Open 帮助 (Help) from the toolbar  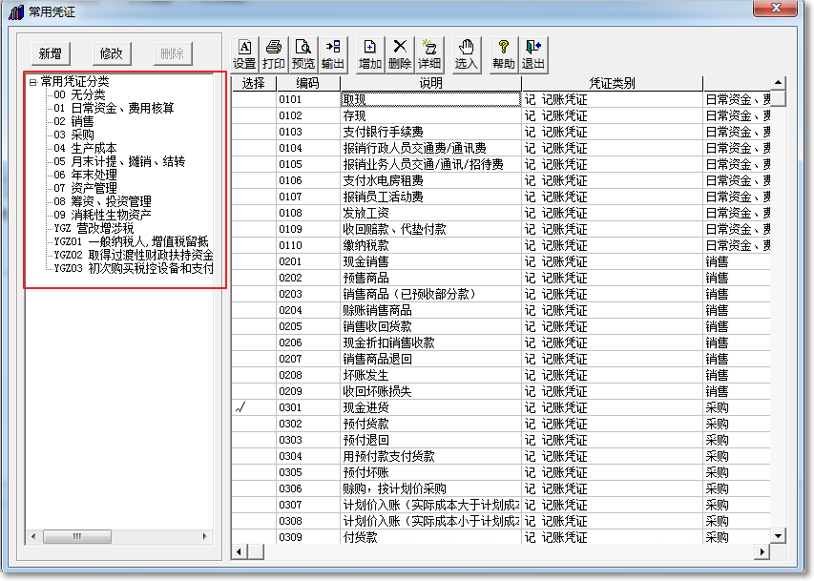(x=503, y=53)
